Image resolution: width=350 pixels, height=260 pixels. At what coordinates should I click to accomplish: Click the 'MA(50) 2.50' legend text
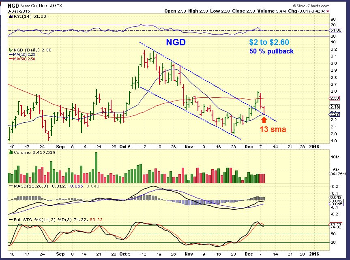click(24, 59)
